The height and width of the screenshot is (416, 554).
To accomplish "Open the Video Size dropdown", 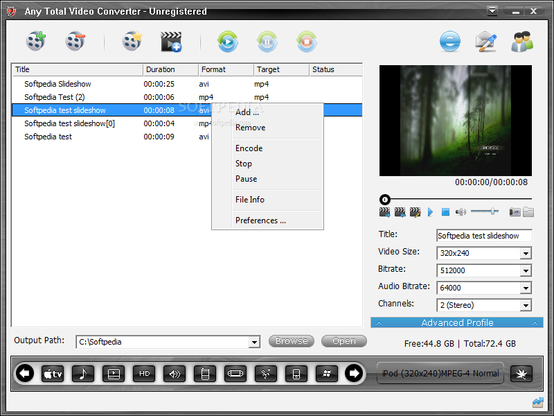I will point(526,253).
